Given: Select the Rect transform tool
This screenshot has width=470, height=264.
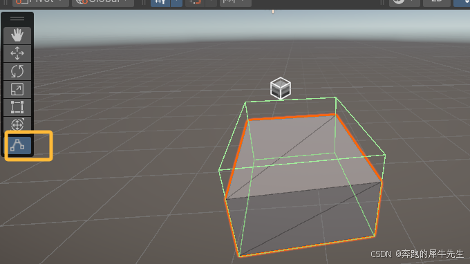Looking at the screenshot, I should point(17,107).
